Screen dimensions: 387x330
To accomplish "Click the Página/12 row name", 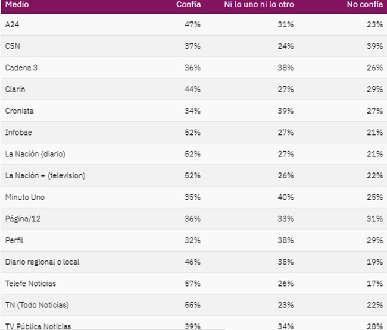I will pyautogui.click(x=23, y=219).
